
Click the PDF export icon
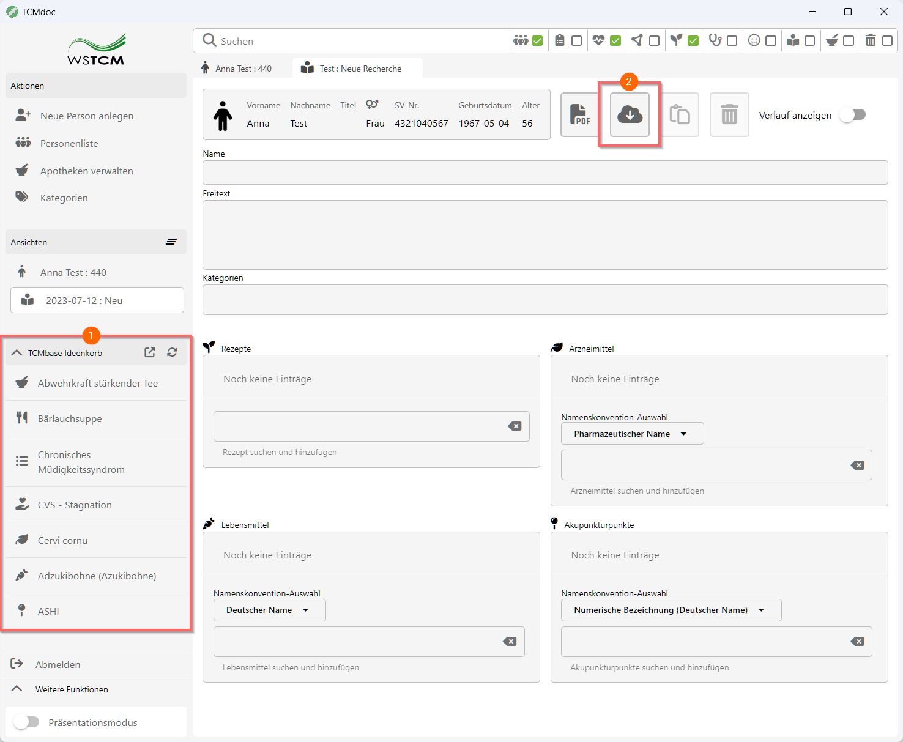coord(579,115)
